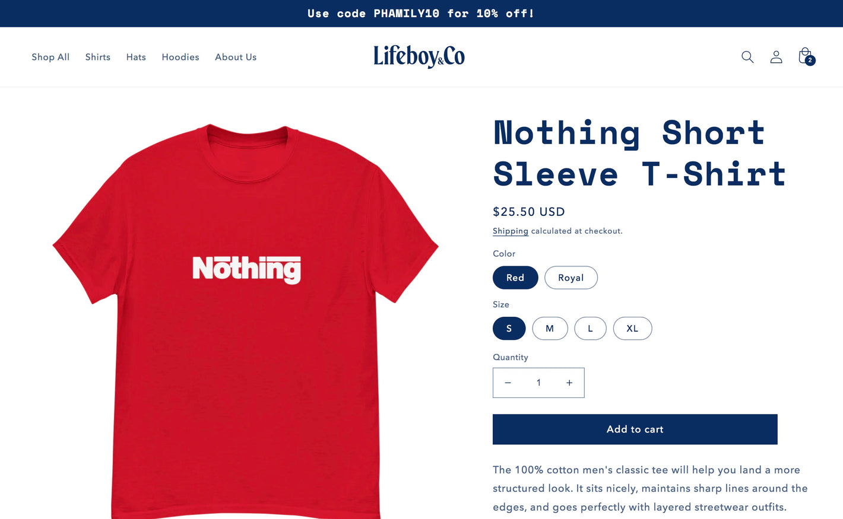843x519 pixels.
Task: Decrease quantity with the minus icon
Action: click(x=508, y=383)
